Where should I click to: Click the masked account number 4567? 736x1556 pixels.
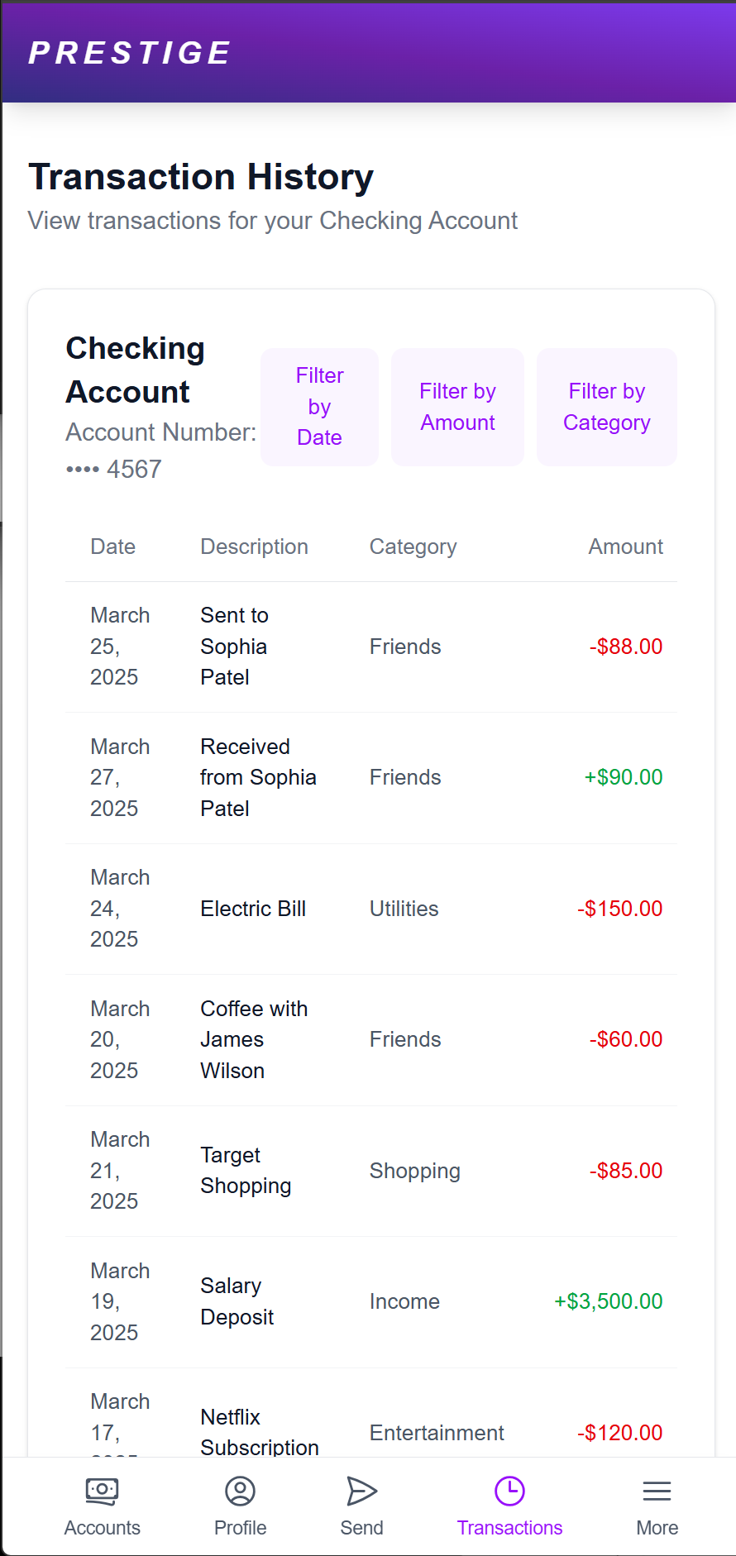click(x=113, y=468)
